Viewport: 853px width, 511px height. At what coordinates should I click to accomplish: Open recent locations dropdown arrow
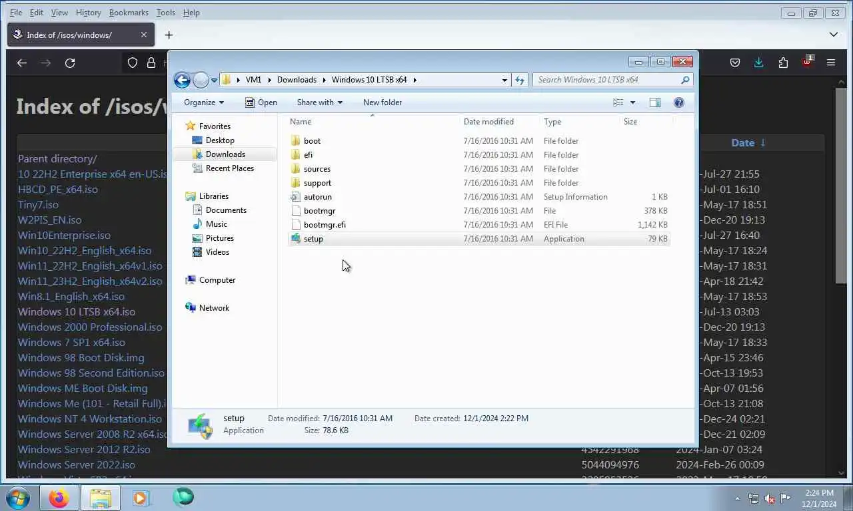coord(214,81)
